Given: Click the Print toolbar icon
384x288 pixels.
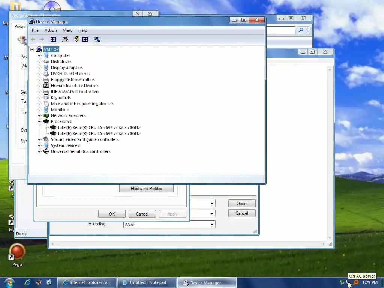Looking at the screenshot, I should tap(64, 39).
